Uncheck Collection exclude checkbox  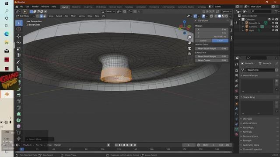click(269, 19)
